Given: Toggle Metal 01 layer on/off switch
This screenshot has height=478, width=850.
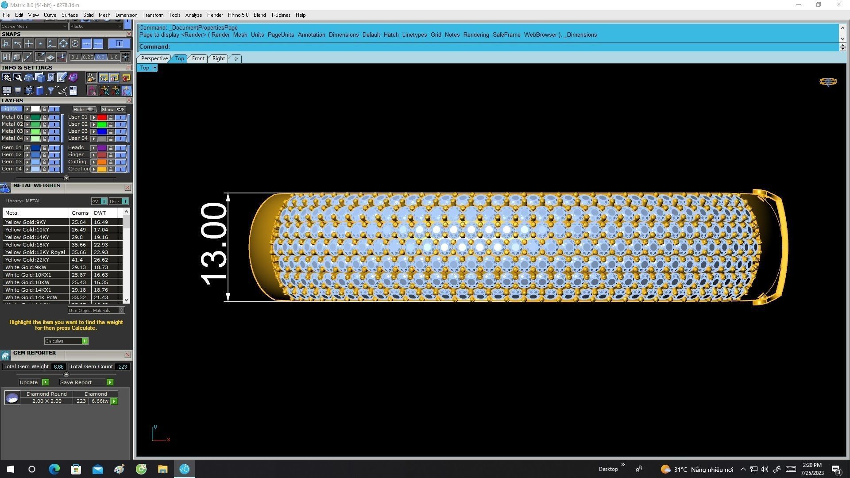Looking at the screenshot, I should point(54,117).
